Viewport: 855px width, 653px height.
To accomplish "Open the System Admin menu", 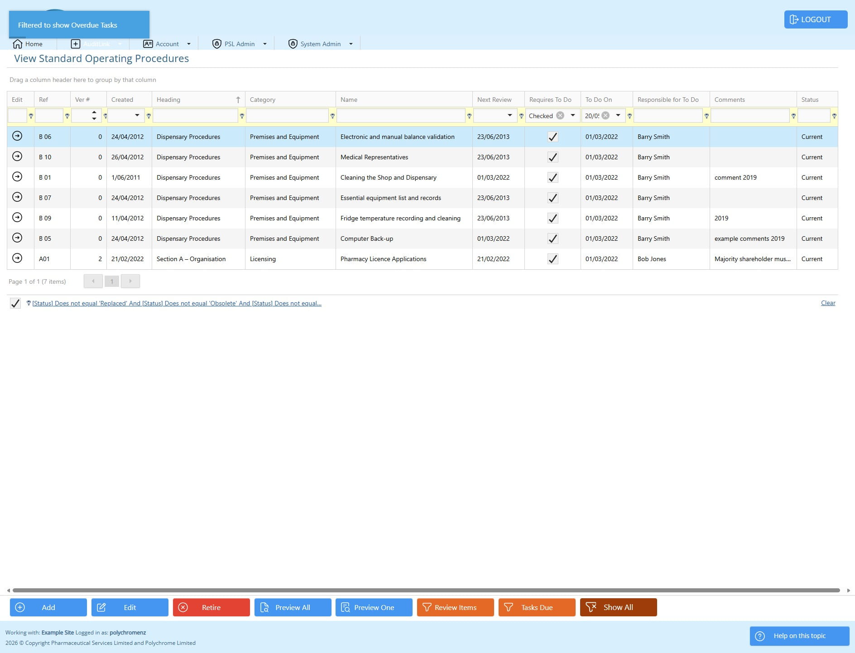I will [x=321, y=44].
